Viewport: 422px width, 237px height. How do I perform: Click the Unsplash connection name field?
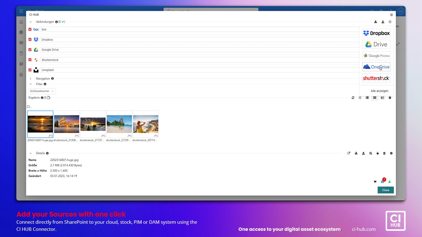[200, 70]
